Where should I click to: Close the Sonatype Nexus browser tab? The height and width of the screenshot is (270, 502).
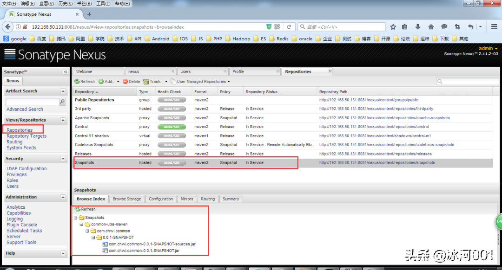pos(77,14)
